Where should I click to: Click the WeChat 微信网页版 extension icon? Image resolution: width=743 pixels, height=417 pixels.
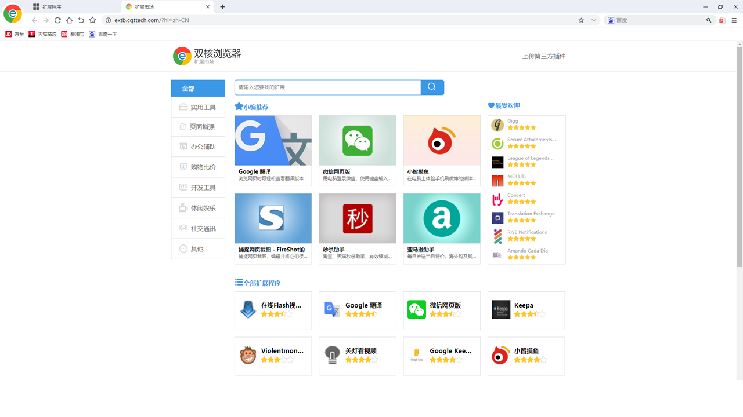[x=357, y=140]
